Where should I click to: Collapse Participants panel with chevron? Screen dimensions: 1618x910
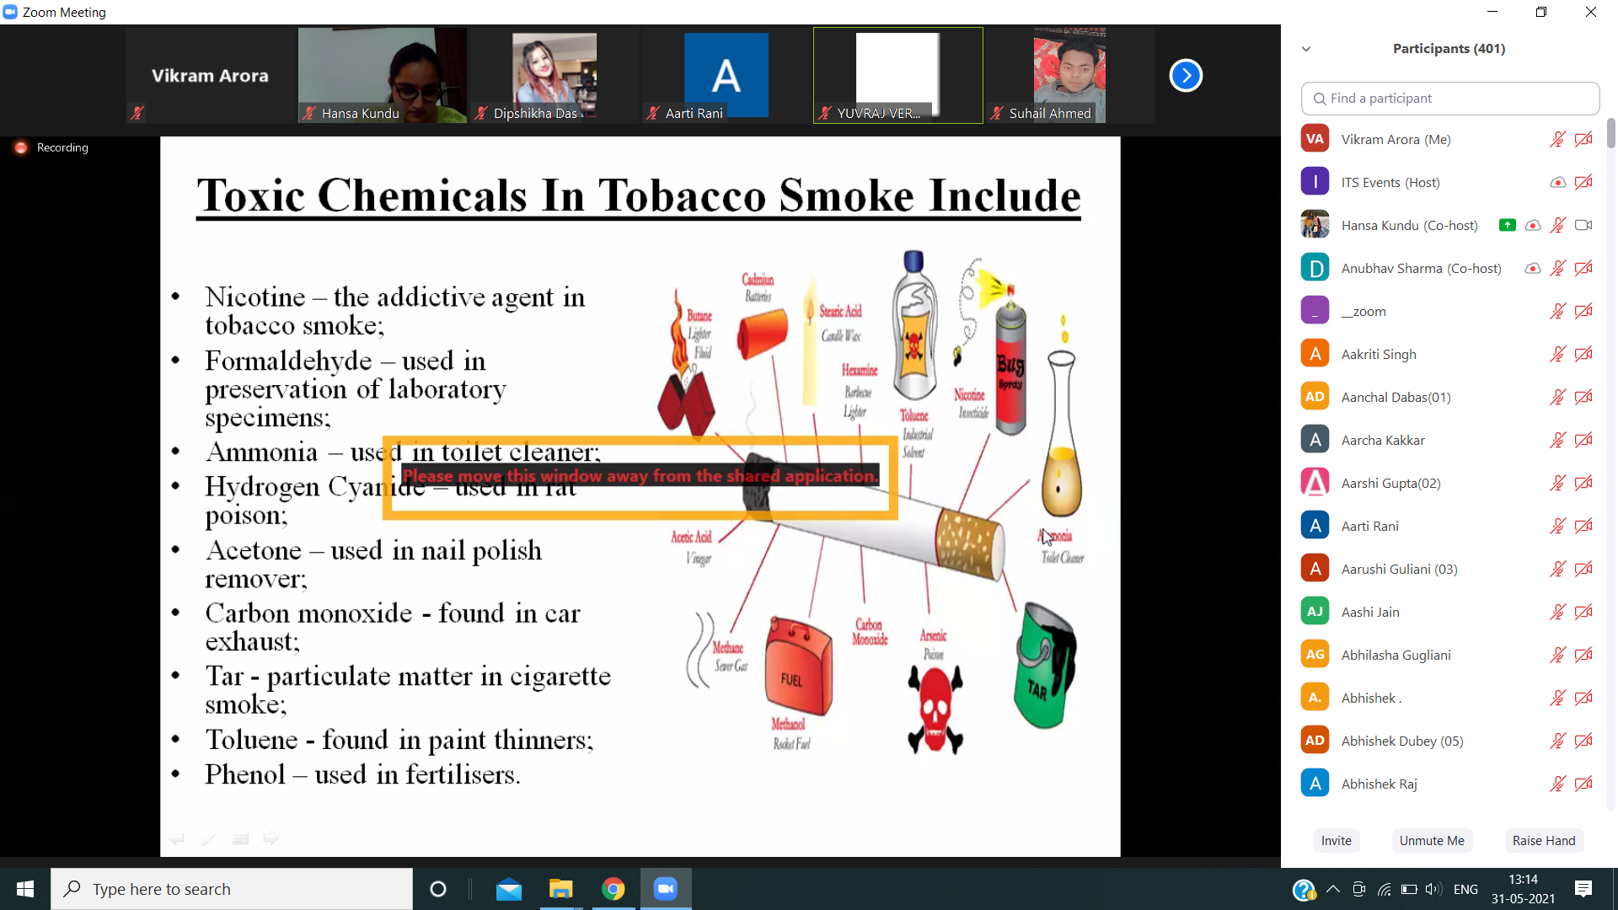tap(1306, 49)
